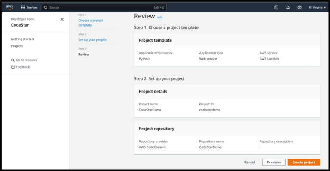Click the Project details heading
Image resolution: width=330 pixels, height=171 pixels.
(x=153, y=91)
